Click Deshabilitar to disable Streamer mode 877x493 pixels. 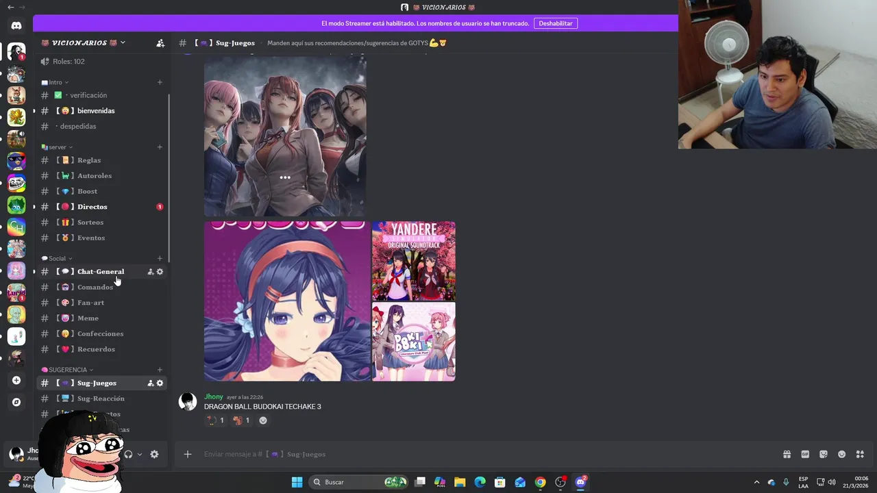[556, 23]
